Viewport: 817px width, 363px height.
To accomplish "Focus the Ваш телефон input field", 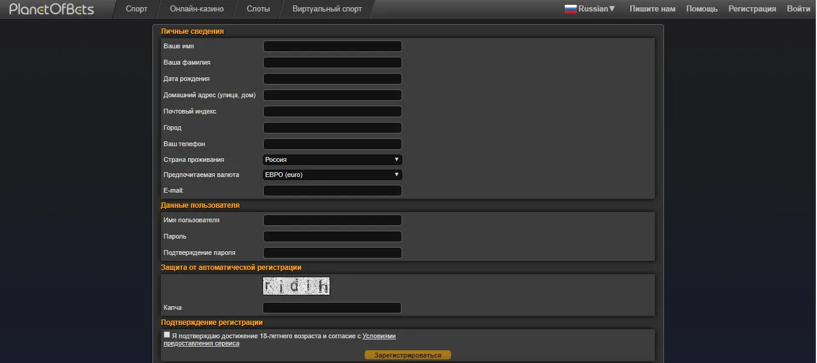I will click(333, 144).
